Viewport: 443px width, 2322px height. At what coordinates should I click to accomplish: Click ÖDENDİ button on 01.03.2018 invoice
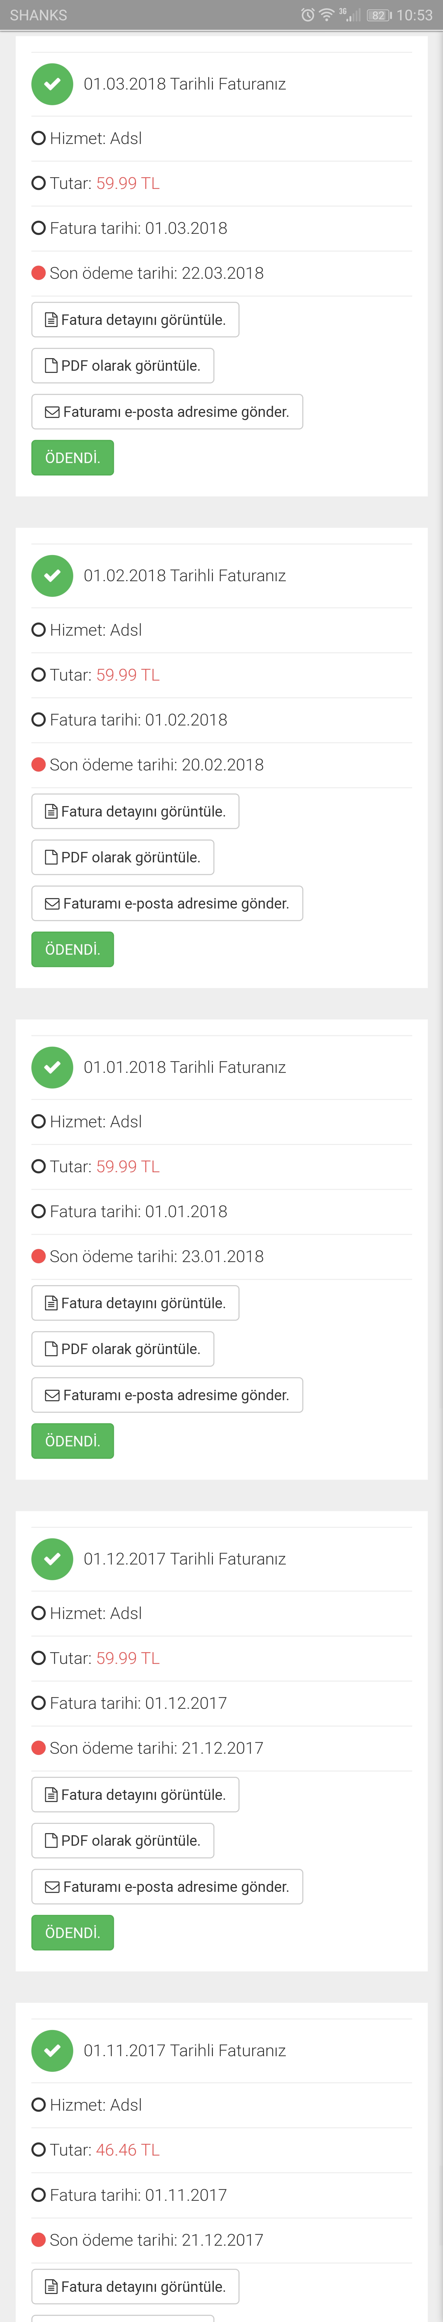(x=73, y=458)
